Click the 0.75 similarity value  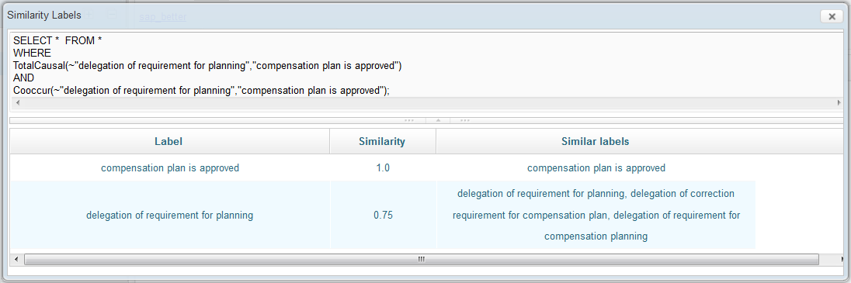click(x=383, y=216)
